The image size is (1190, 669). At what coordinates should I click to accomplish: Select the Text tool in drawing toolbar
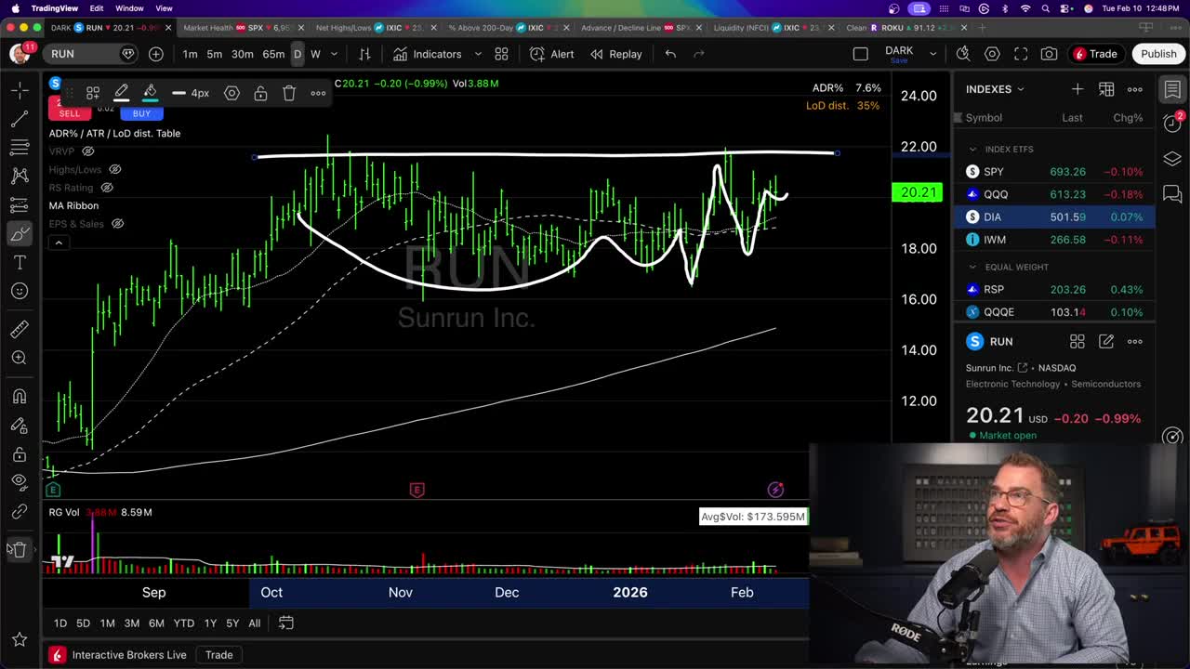[20, 262]
